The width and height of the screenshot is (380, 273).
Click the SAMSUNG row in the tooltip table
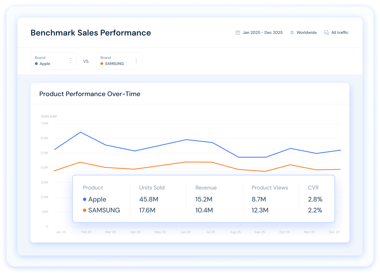[x=203, y=210]
